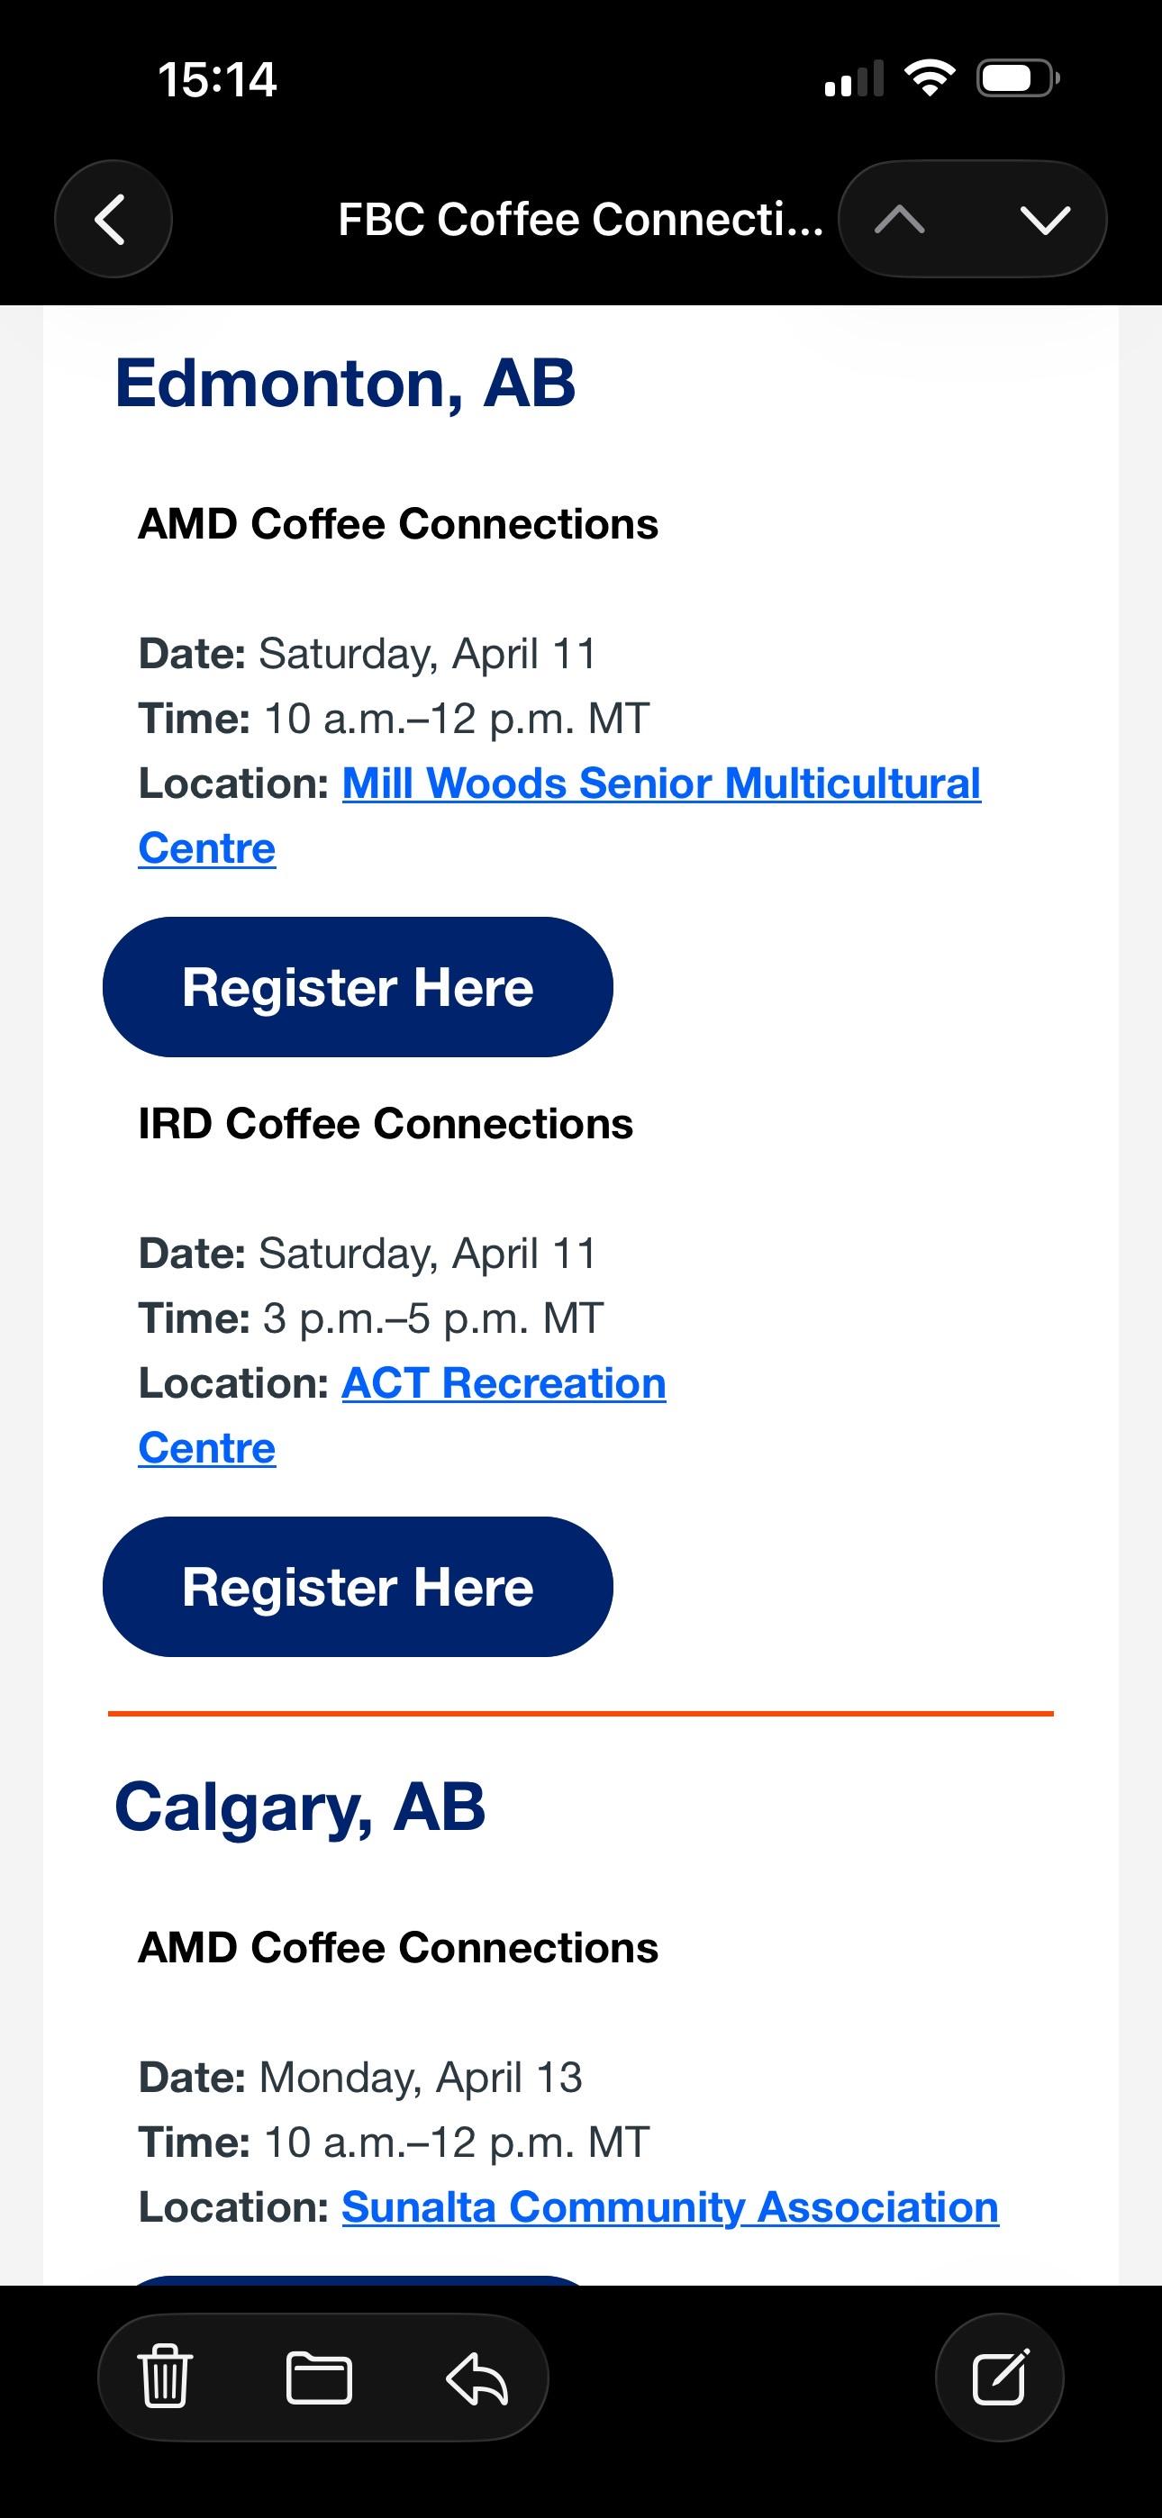Screen dimensions: 1162x2518
Task: Delete this email with the trash icon
Action: [166, 2378]
